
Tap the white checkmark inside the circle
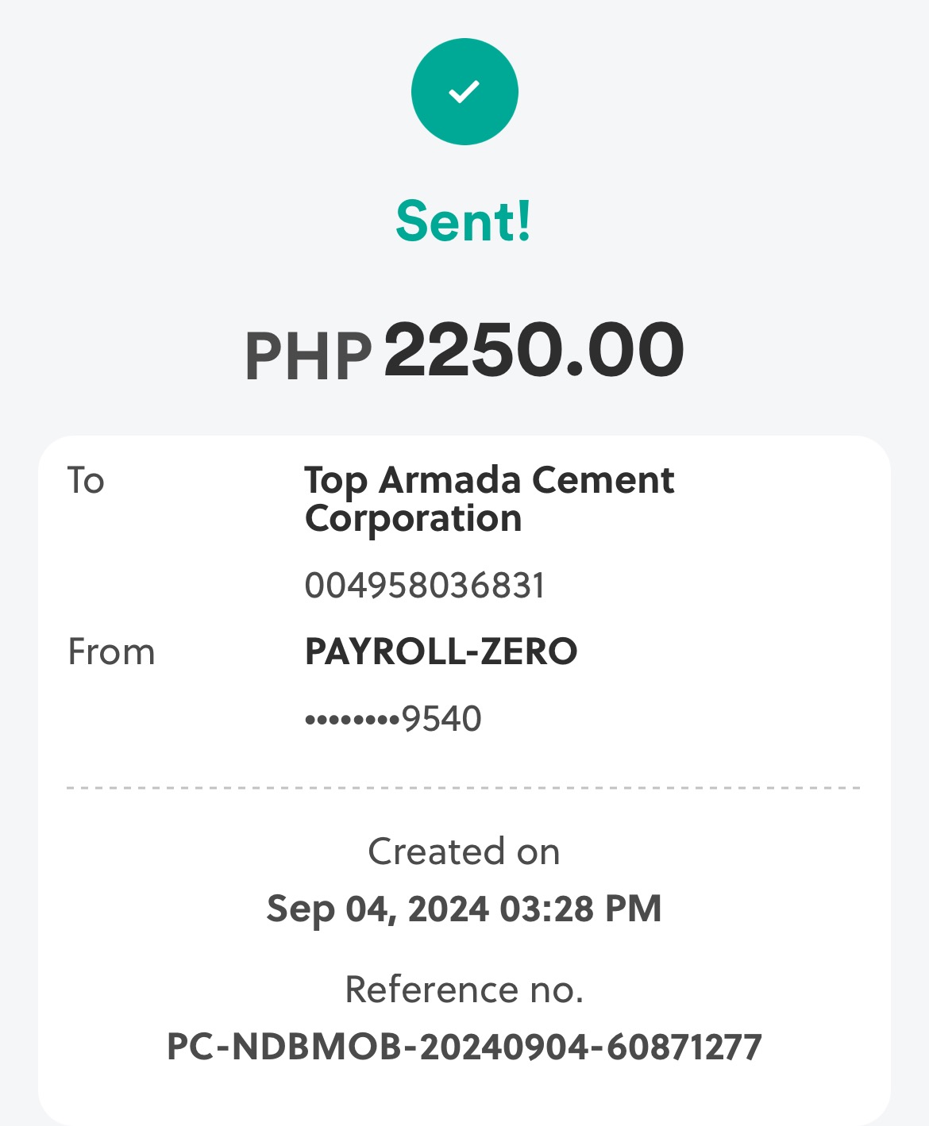click(464, 91)
